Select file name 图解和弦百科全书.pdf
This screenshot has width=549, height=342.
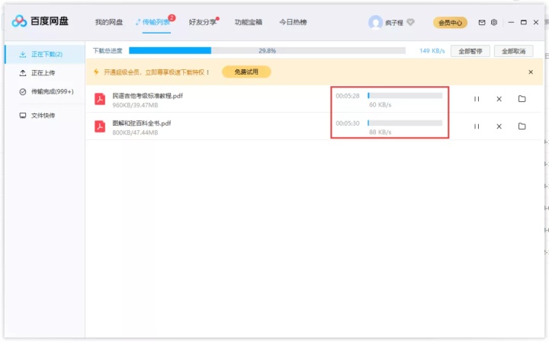click(x=142, y=123)
